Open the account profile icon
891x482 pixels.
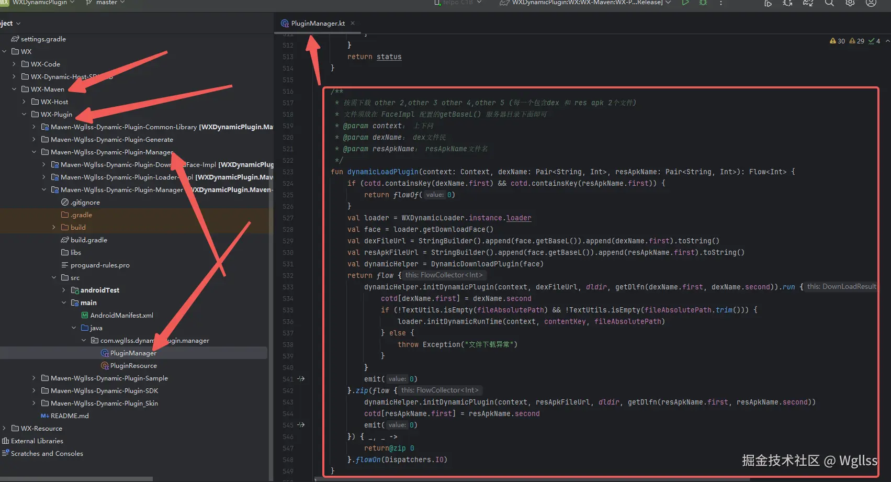[871, 3]
